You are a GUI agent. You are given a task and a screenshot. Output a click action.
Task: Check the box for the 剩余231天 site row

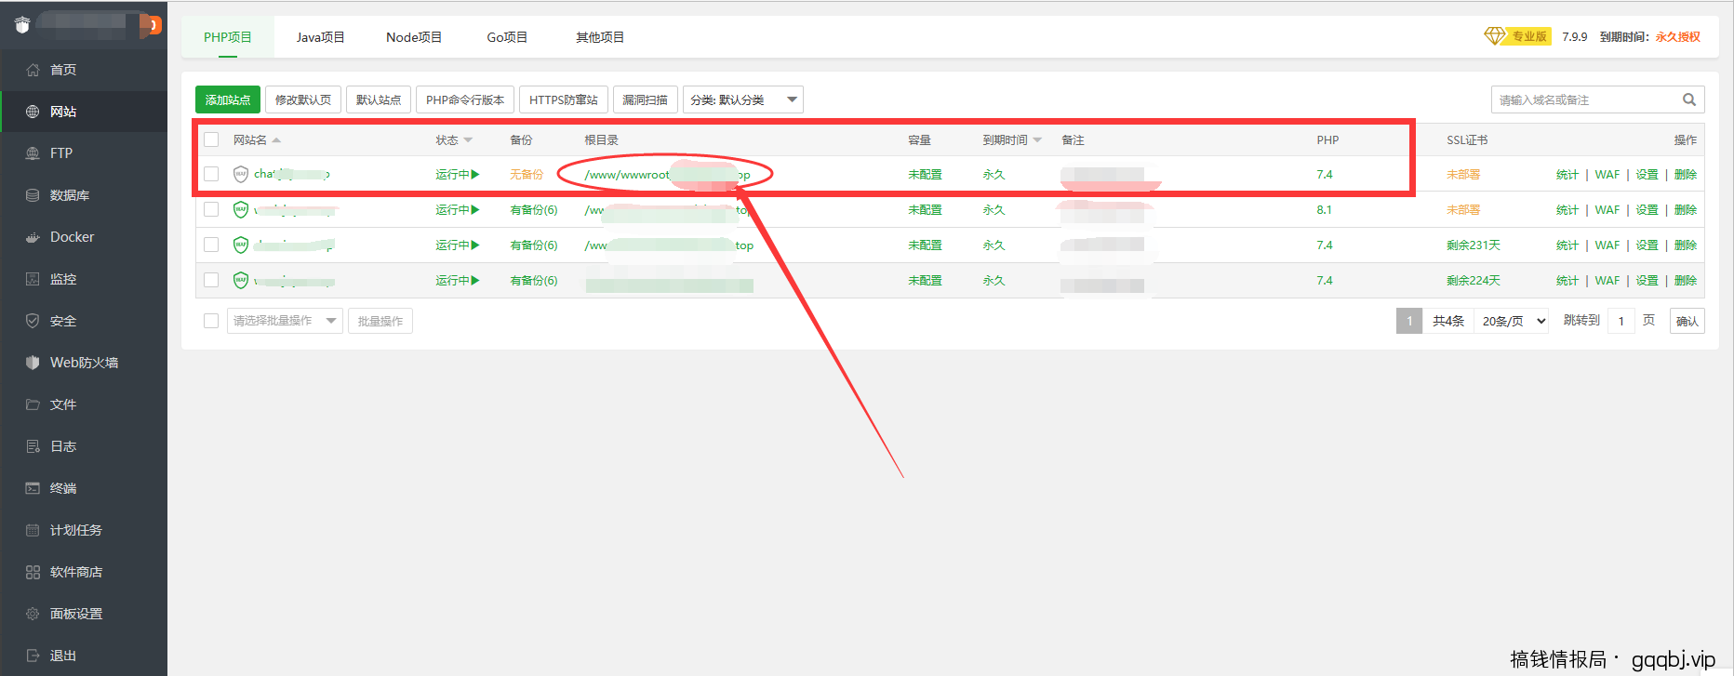(211, 245)
